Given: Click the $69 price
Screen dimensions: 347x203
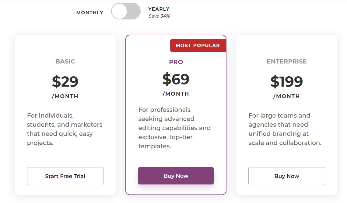Looking at the screenshot, I should click(176, 79).
